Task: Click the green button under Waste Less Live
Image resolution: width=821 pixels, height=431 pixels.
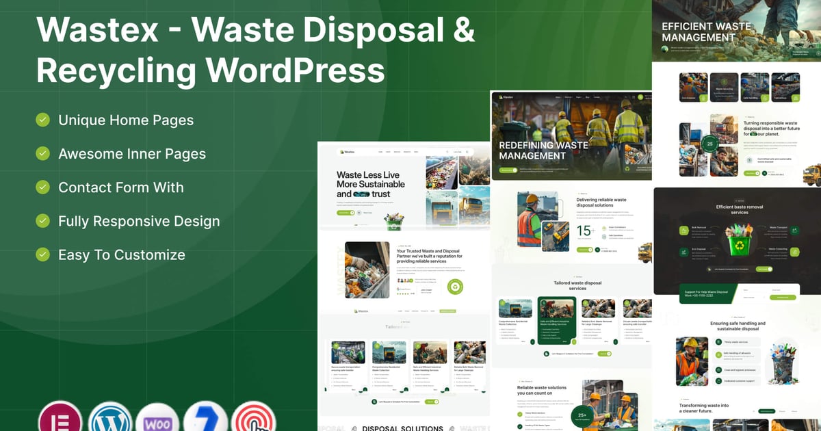Action: pos(346,213)
